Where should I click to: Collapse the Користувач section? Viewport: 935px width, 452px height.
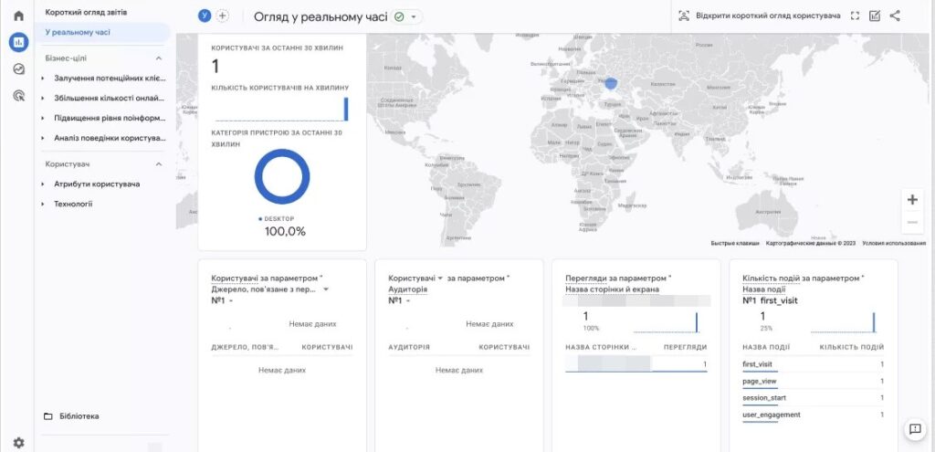click(158, 164)
